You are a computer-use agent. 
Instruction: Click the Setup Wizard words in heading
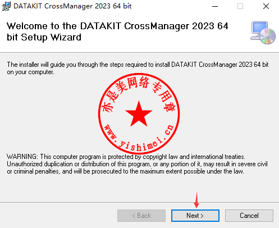(51, 37)
